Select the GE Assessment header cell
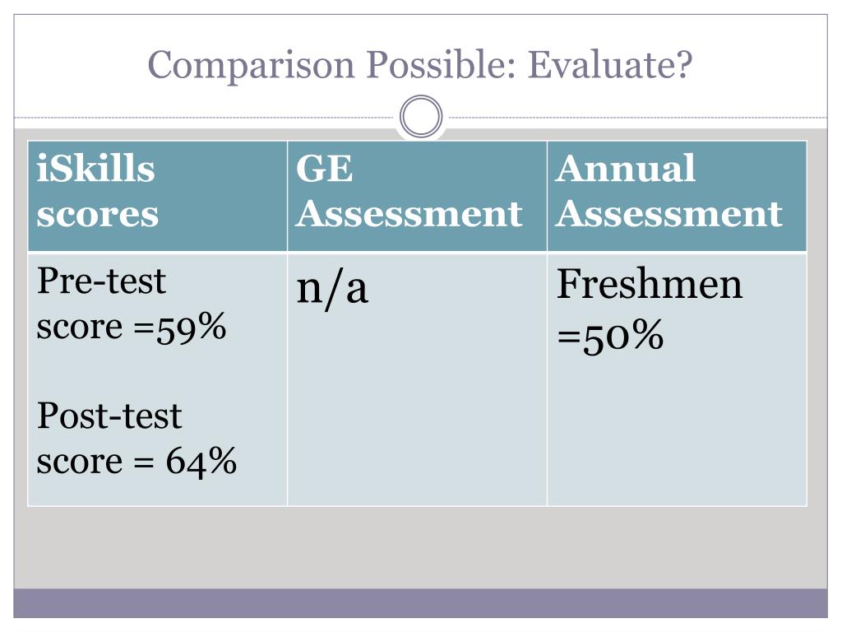842x632 pixels. [417, 196]
